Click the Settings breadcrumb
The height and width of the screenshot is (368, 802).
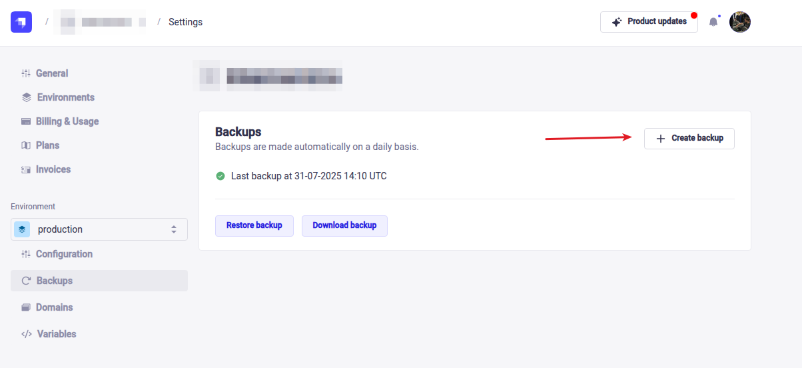coord(185,22)
